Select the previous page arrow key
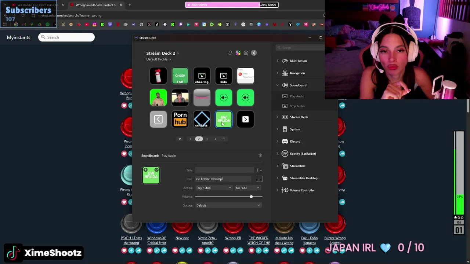Image resolution: width=470 pixels, height=264 pixels. 158,119
